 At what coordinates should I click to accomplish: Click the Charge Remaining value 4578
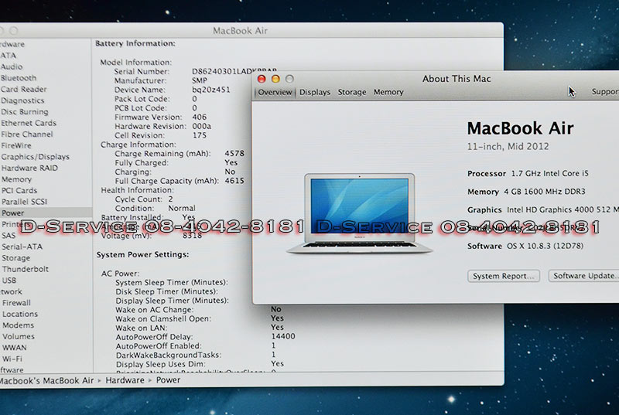tap(234, 153)
